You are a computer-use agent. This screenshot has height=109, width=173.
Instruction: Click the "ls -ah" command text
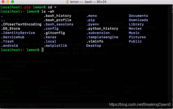coord(48,11)
